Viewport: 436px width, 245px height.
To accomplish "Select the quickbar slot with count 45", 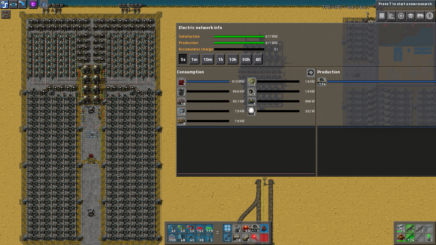I will (x=172, y=228).
